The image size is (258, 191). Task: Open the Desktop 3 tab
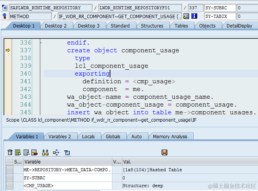tap(89, 26)
